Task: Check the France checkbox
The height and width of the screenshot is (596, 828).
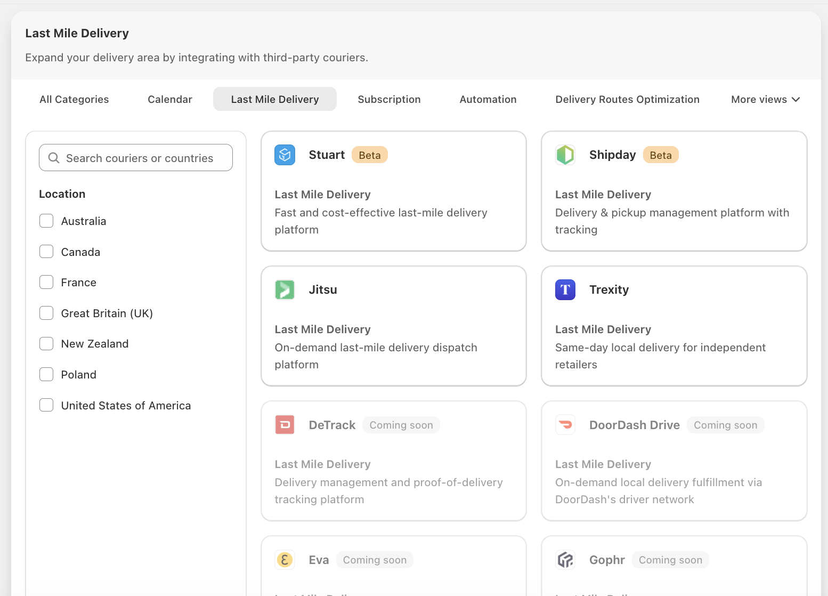Action: (x=46, y=282)
